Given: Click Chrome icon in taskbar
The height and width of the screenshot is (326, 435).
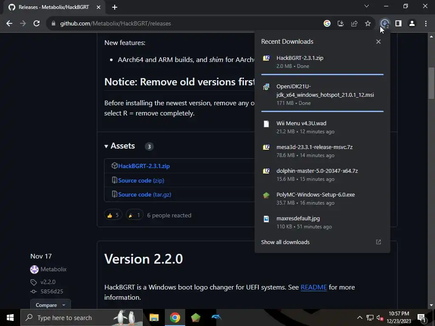Looking at the screenshot, I should point(175,318).
